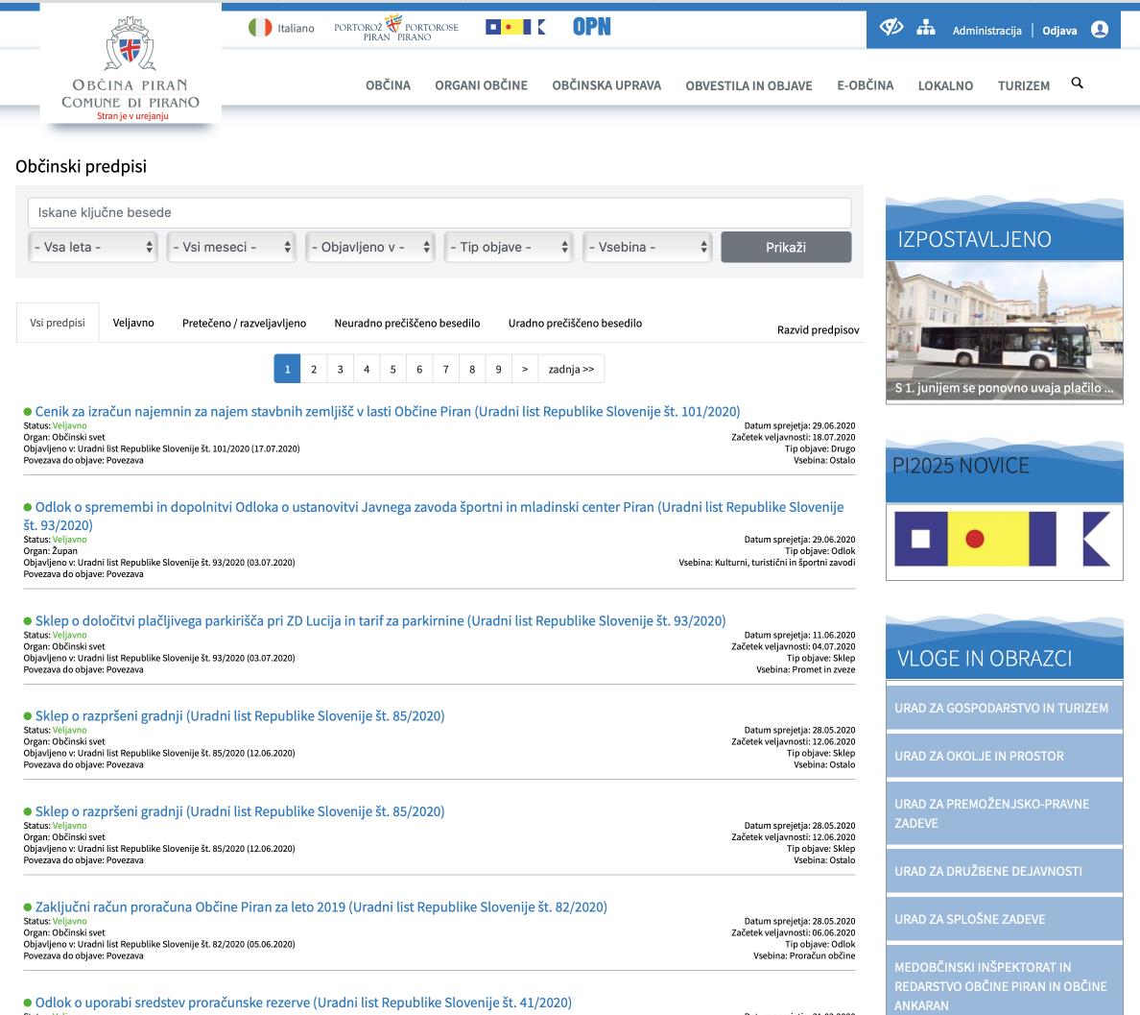Image resolution: width=1140 pixels, height=1015 pixels.
Task: Open PI2025 flags banner image in sidebar
Action: (1004, 539)
